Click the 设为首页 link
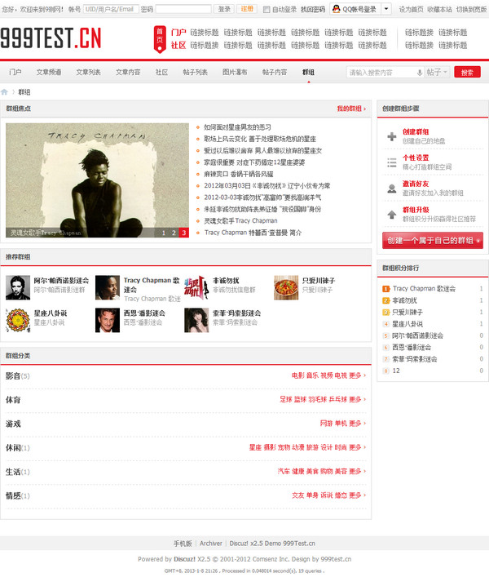The width and height of the screenshot is (489, 586). point(411,9)
